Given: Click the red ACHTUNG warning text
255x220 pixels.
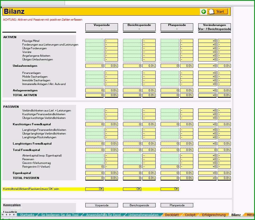Looking at the screenshot, I should pyautogui.click(x=43, y=20).
